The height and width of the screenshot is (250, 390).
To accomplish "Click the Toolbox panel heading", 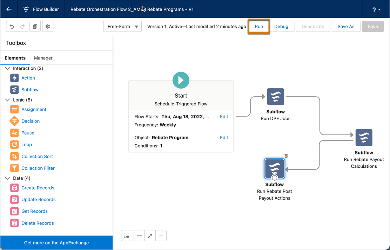I will 16,43.
